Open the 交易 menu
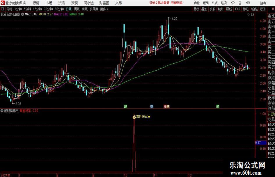The image size is (275, 177). point(118,3)
